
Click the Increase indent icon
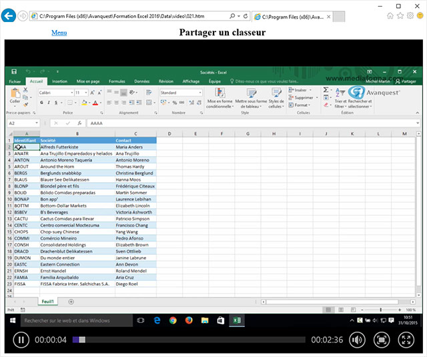139,102
